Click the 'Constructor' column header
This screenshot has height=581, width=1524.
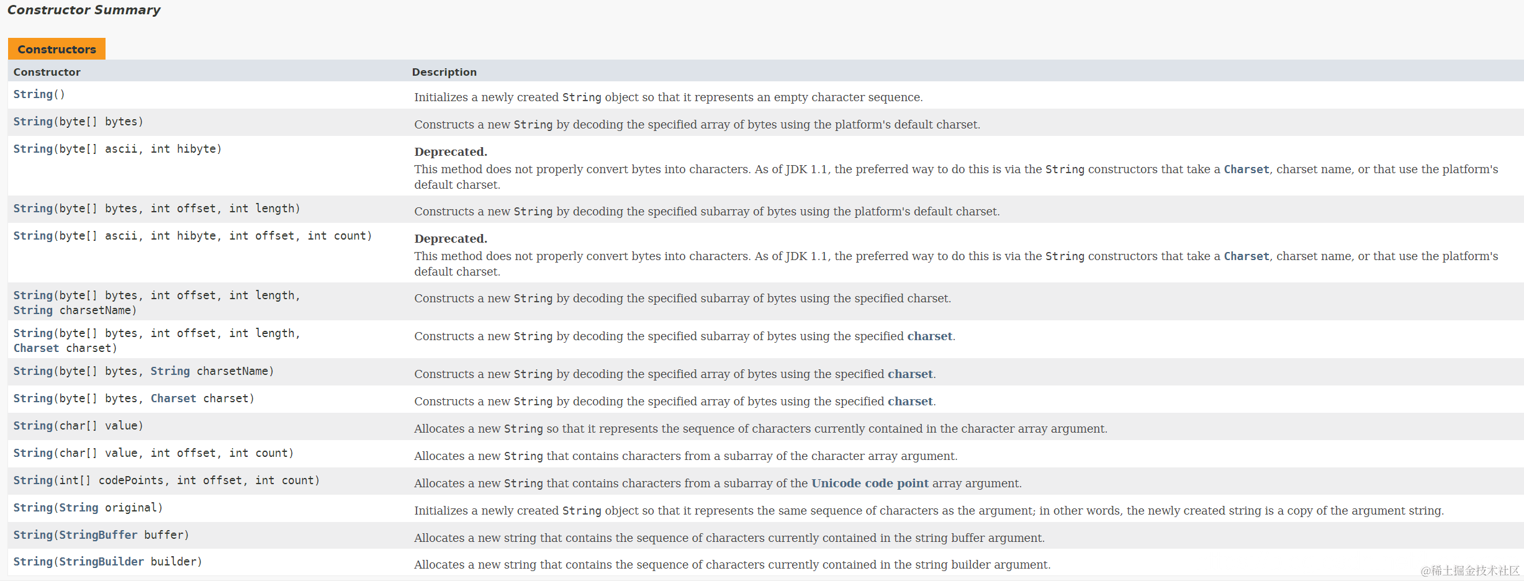[47, 72]
